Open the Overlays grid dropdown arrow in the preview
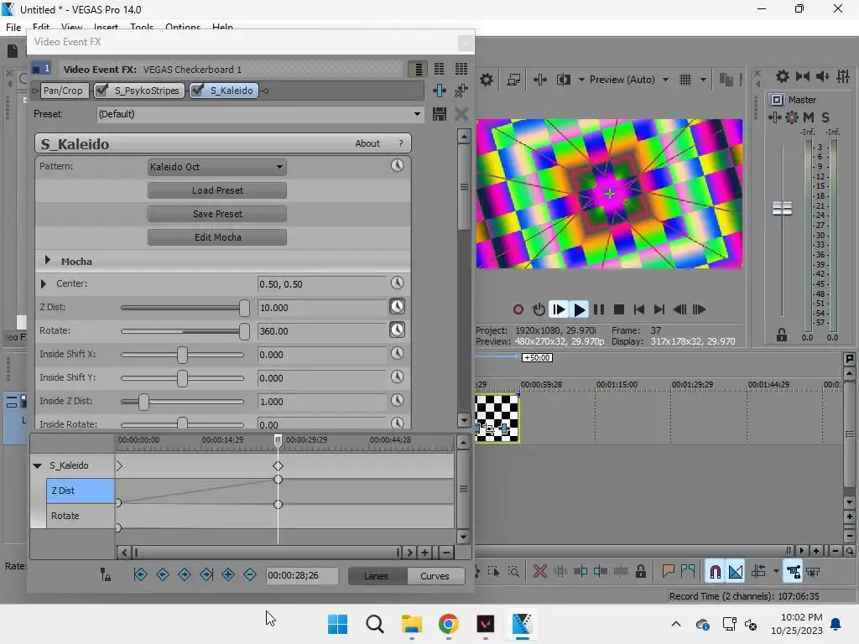Viewport: 859px width, 644px height. point(703,80)
